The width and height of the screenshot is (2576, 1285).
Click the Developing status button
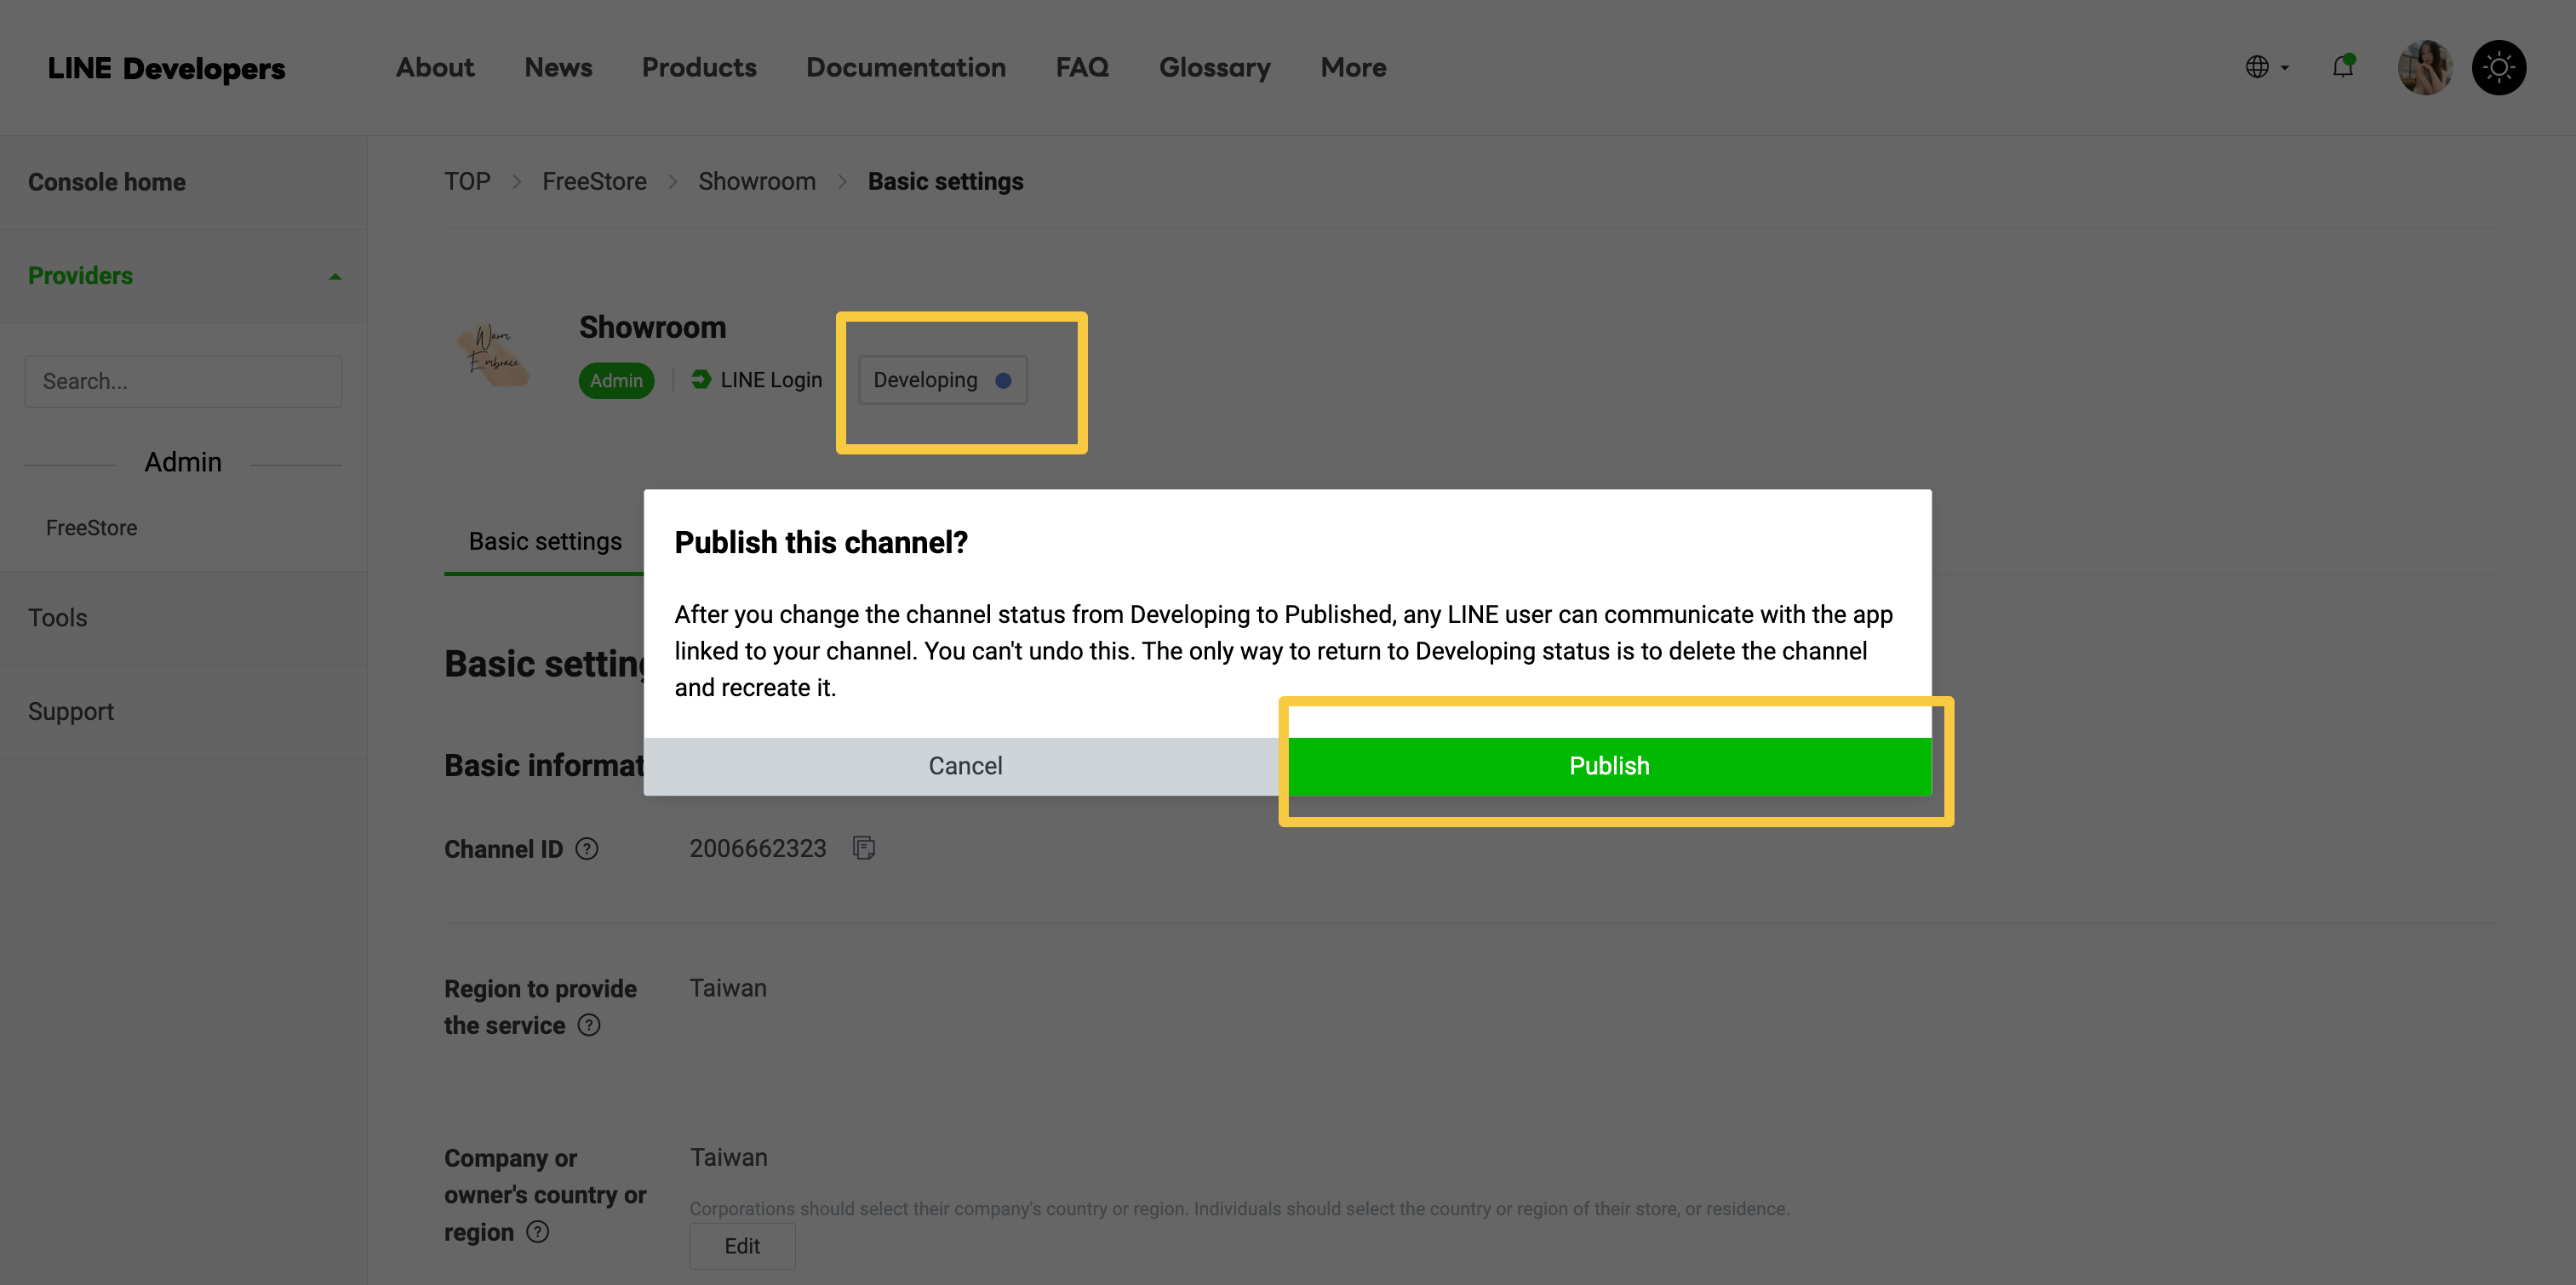click(x=942, y=380)
